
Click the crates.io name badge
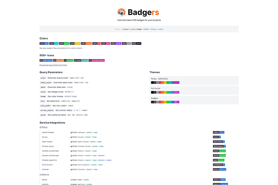coord(219,179)
